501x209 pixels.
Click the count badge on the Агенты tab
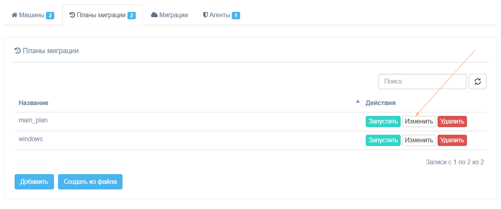[x=236, y=16]
